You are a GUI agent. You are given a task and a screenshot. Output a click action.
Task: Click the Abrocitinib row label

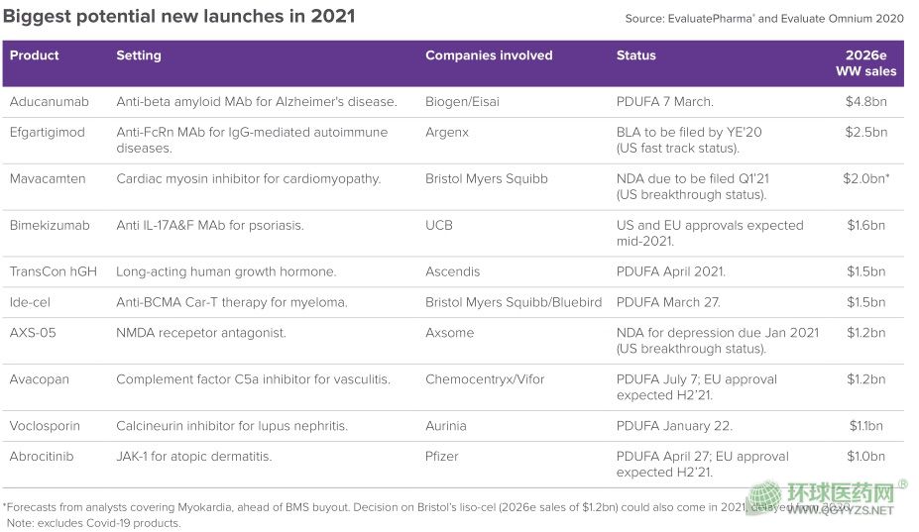click(x=43, y=457)
